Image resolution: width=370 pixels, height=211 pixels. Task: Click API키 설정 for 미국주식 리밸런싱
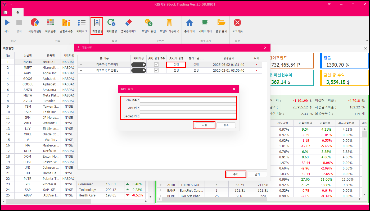pyautogui.click(x=176, y=70)
